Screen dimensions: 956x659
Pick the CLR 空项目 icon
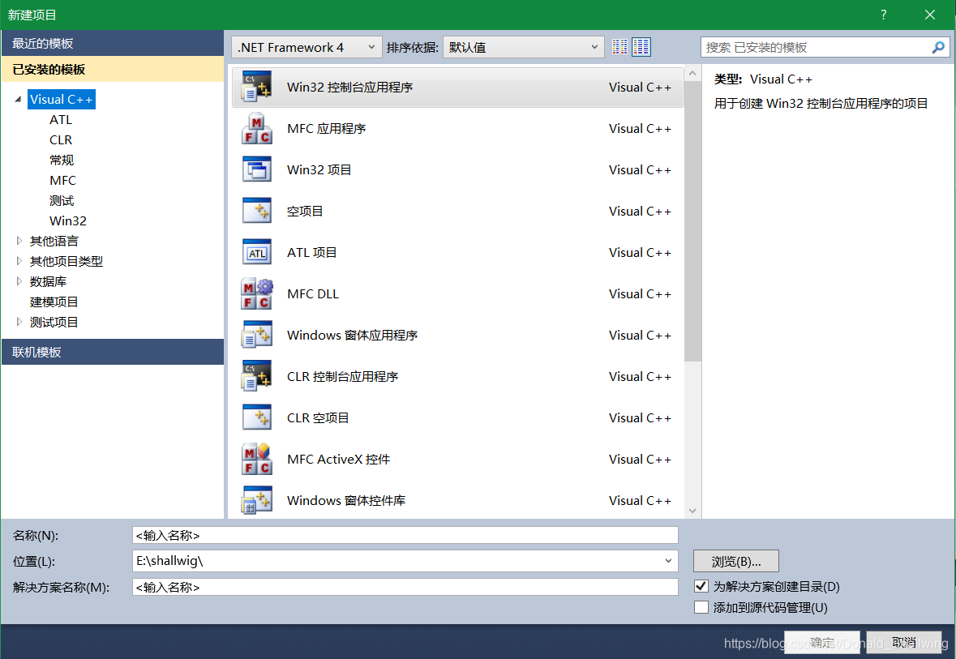click(x=257, y=417)
